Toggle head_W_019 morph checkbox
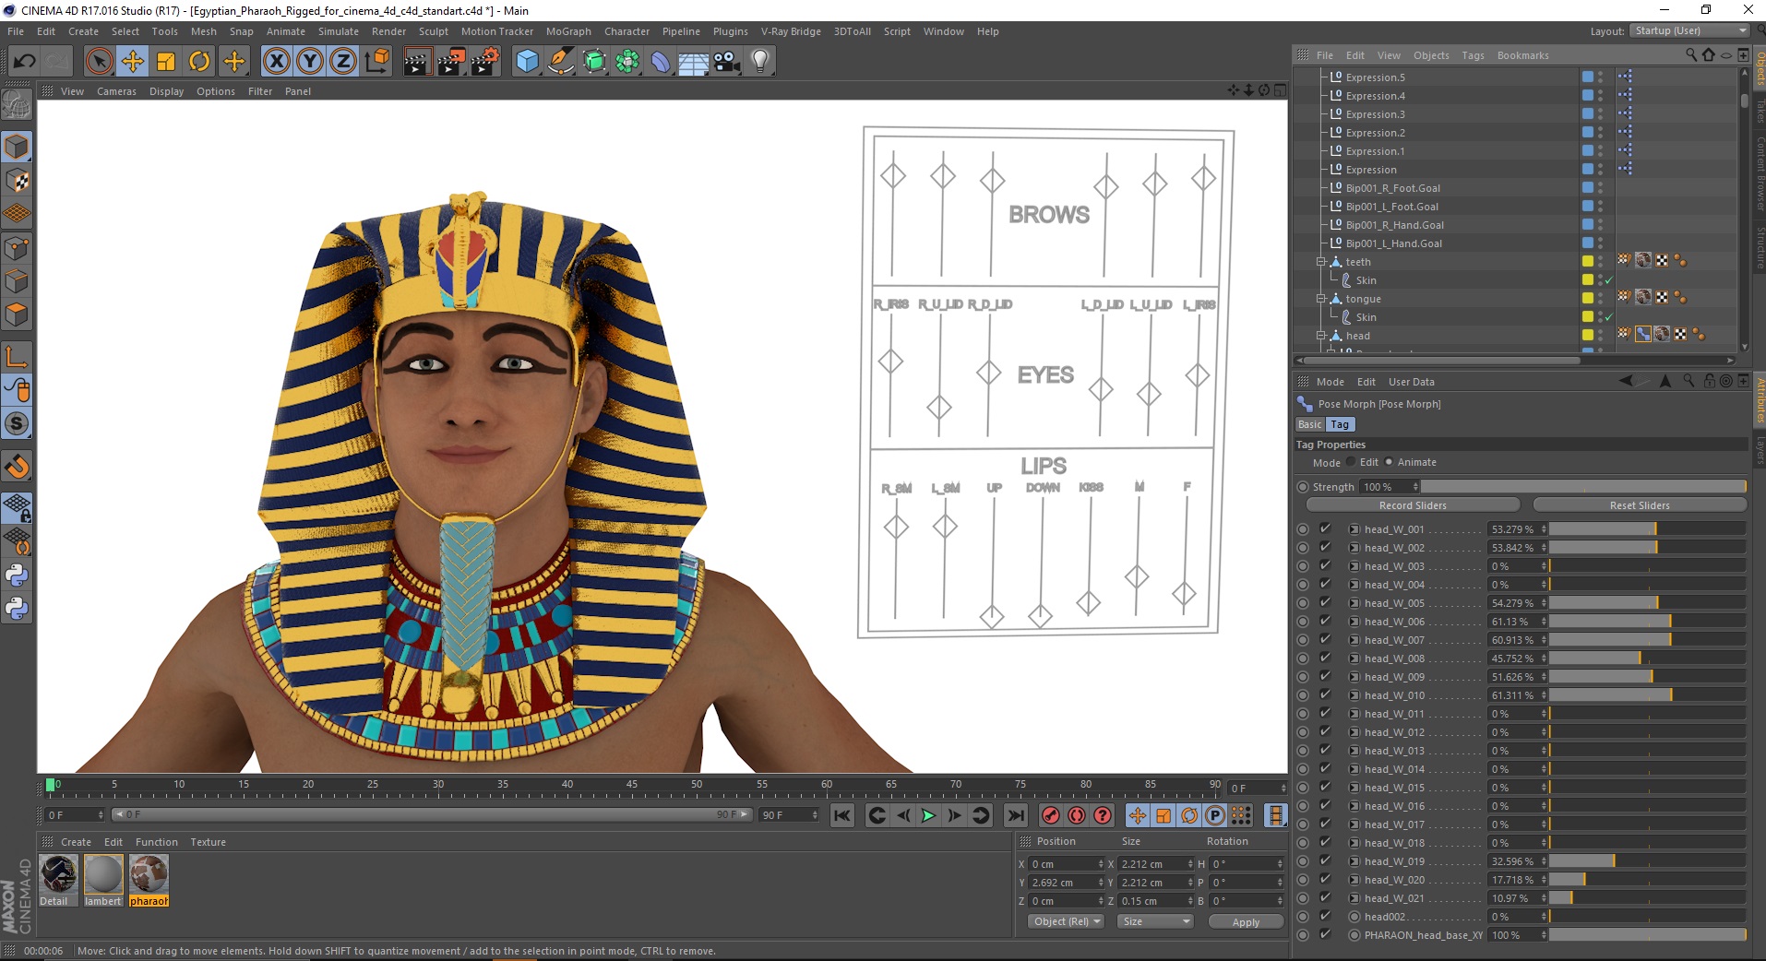The width and height of the screenshot is (1766, 961). (1325, 861)
